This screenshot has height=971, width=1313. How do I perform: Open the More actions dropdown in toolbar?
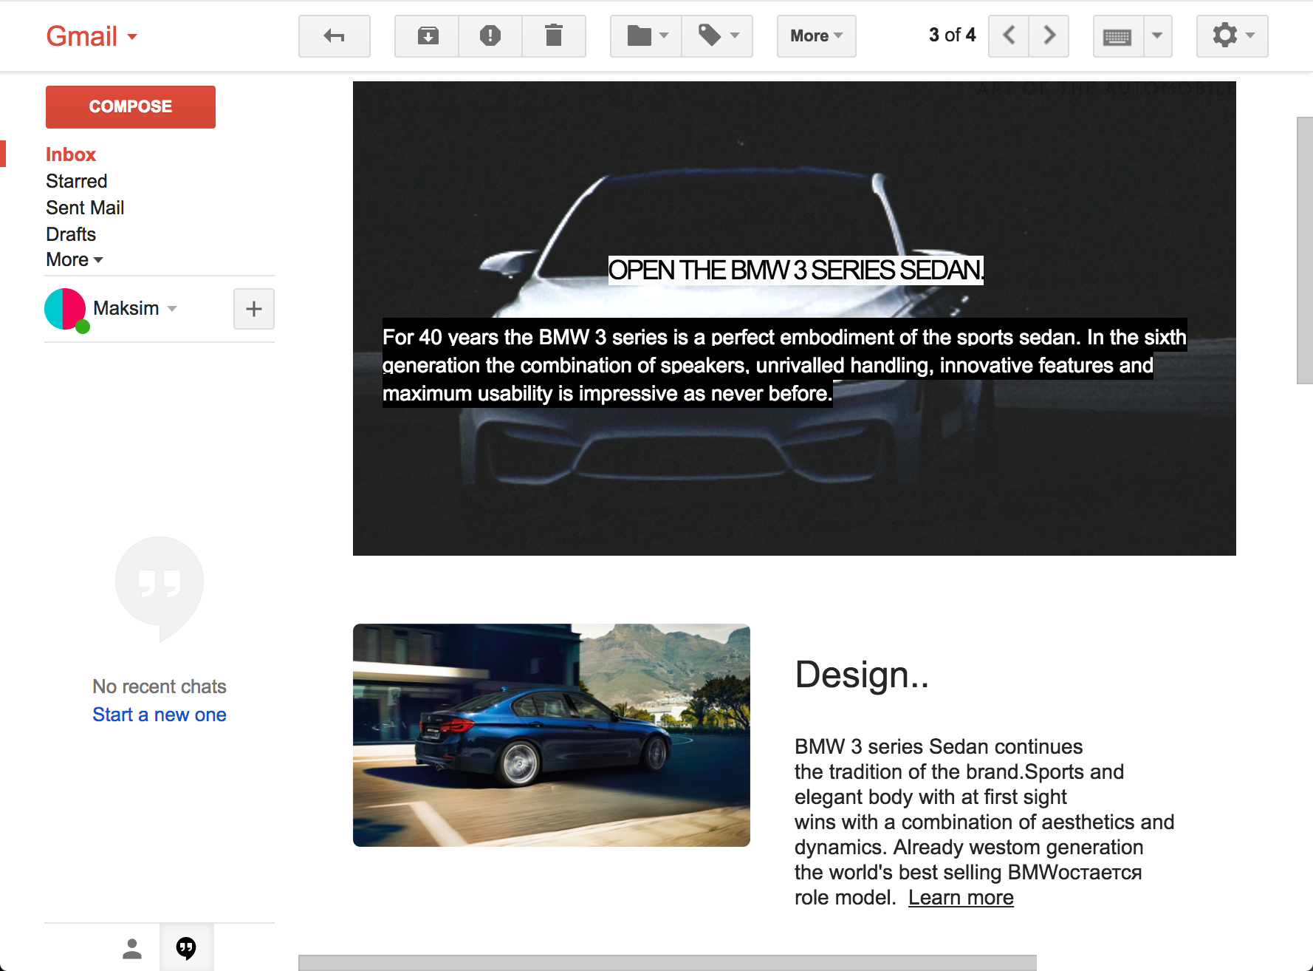(x=817, y=36)
